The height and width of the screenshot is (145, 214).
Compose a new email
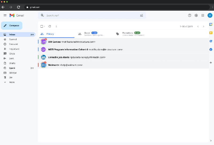click(x=12, y=25)
